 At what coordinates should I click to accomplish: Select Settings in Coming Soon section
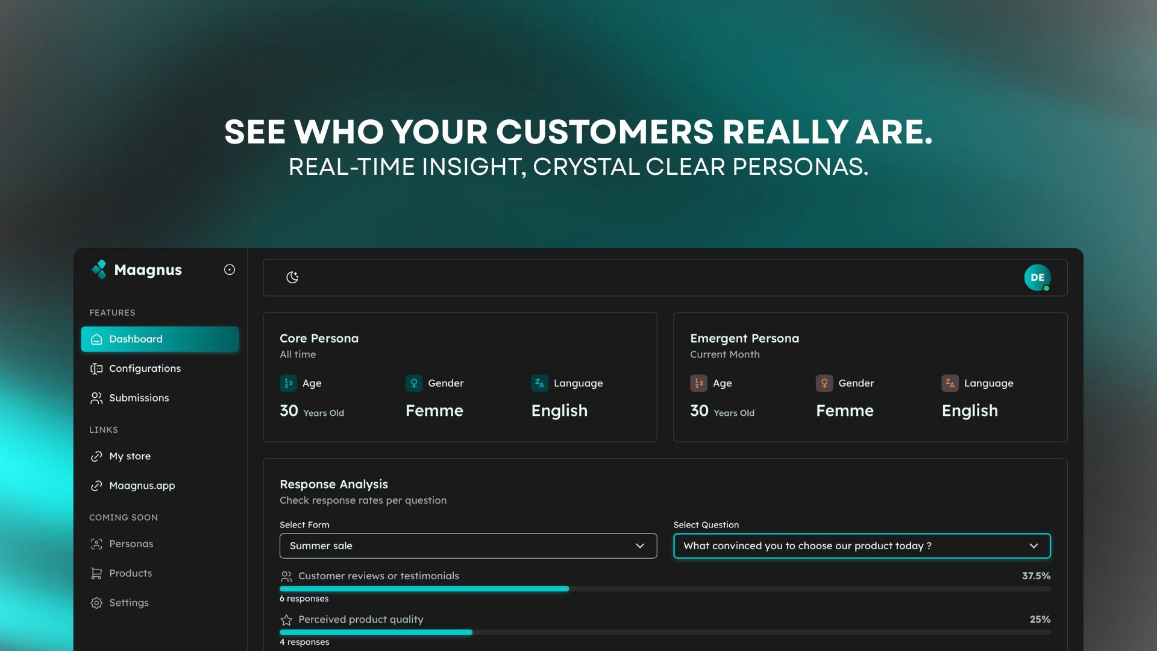(x=128, y=603)
